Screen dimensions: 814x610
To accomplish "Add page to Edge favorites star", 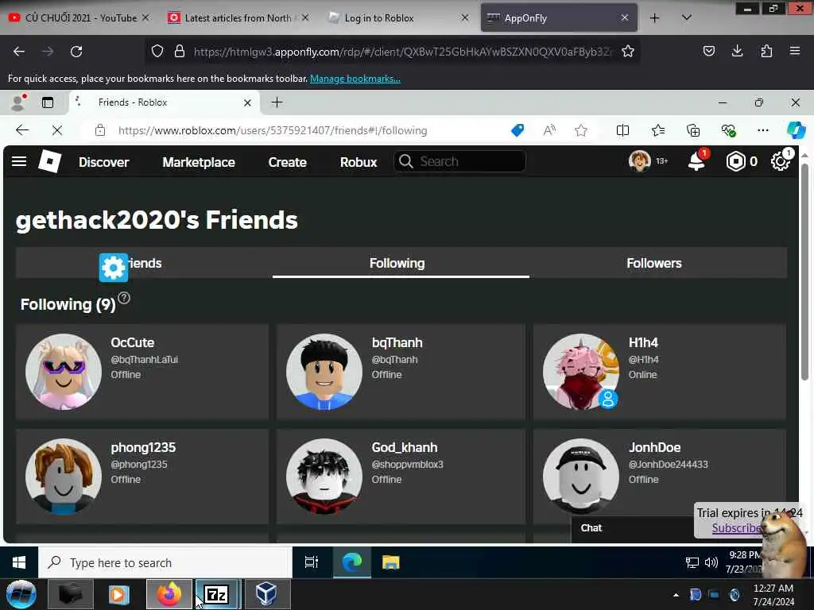I will [581, 130].
